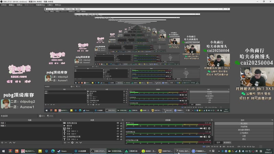
Task: Move scene up with arrow icon
Action: click(10, 143)
